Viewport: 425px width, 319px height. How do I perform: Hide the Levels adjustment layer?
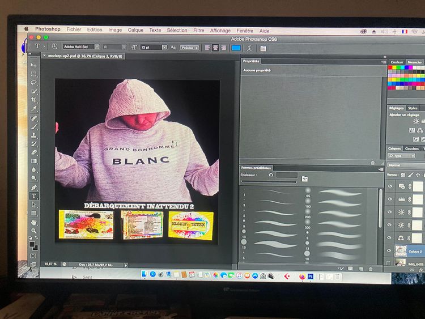point(390,199)
